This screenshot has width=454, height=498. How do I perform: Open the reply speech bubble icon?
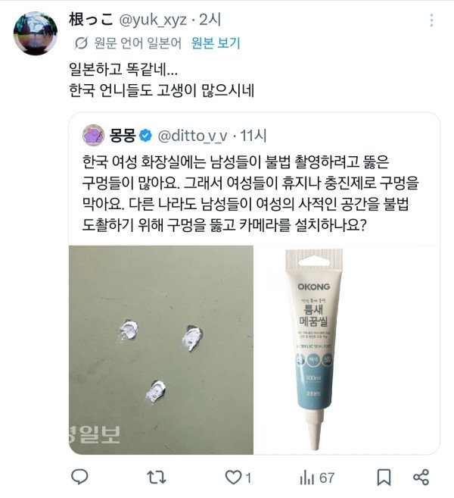click(79, 477)
